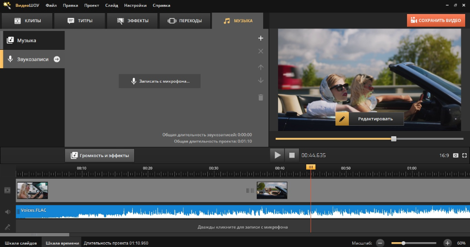
Task: Click the snapshot camera icon under the preview
Action: coord(455,155)
